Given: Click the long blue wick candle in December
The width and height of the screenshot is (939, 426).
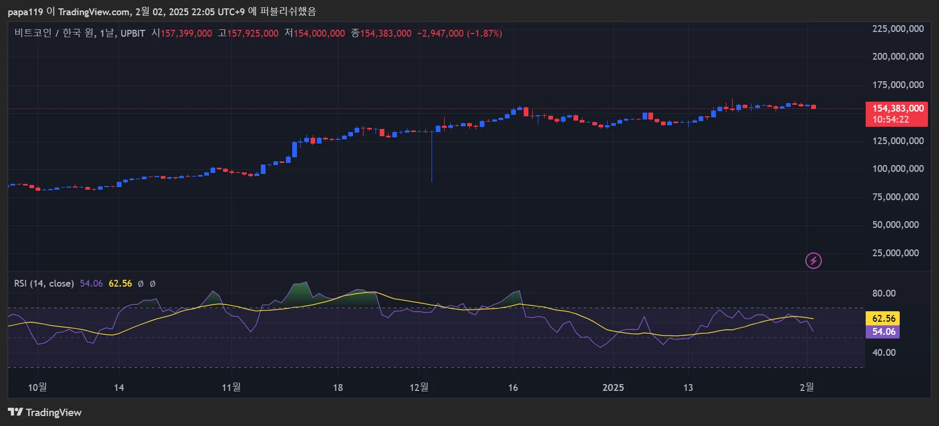Looking at the screenshot, I should (x=432, y=157).
